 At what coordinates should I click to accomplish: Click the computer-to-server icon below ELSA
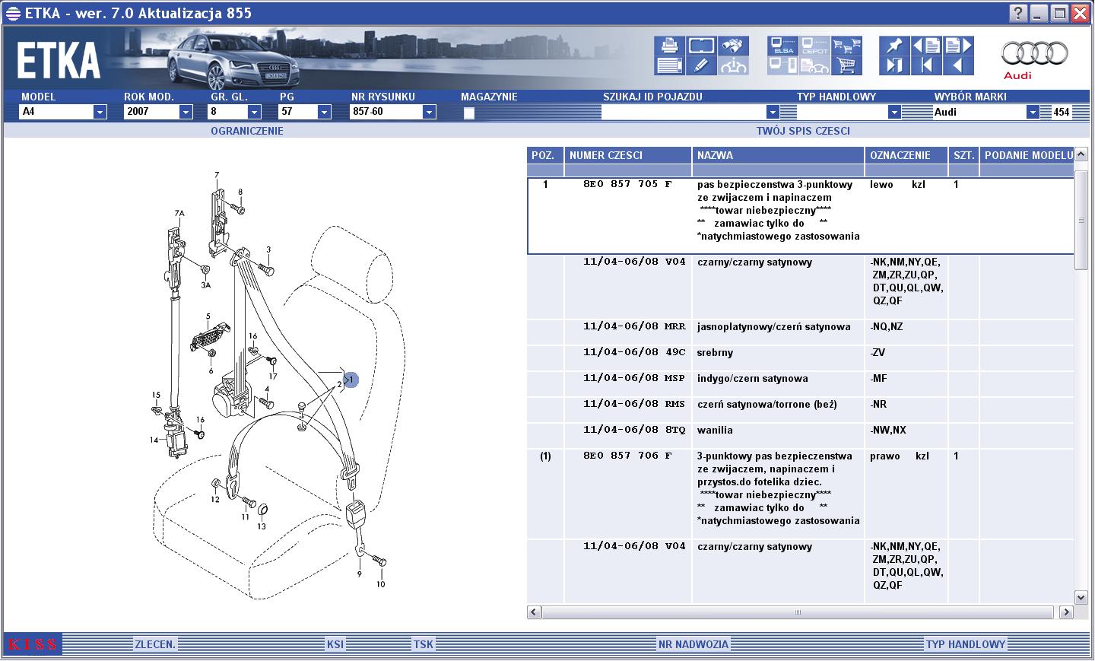(x=782, y=65)
